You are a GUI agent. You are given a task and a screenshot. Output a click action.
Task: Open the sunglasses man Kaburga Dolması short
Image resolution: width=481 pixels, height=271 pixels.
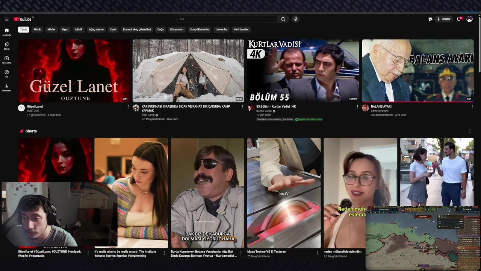coord(207,193)
